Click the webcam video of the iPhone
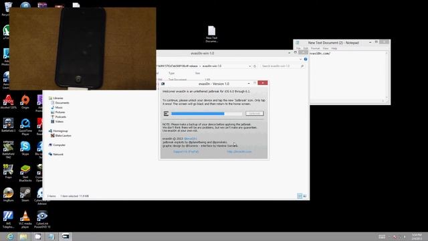 pyautogui.click(x=83, y=49)
